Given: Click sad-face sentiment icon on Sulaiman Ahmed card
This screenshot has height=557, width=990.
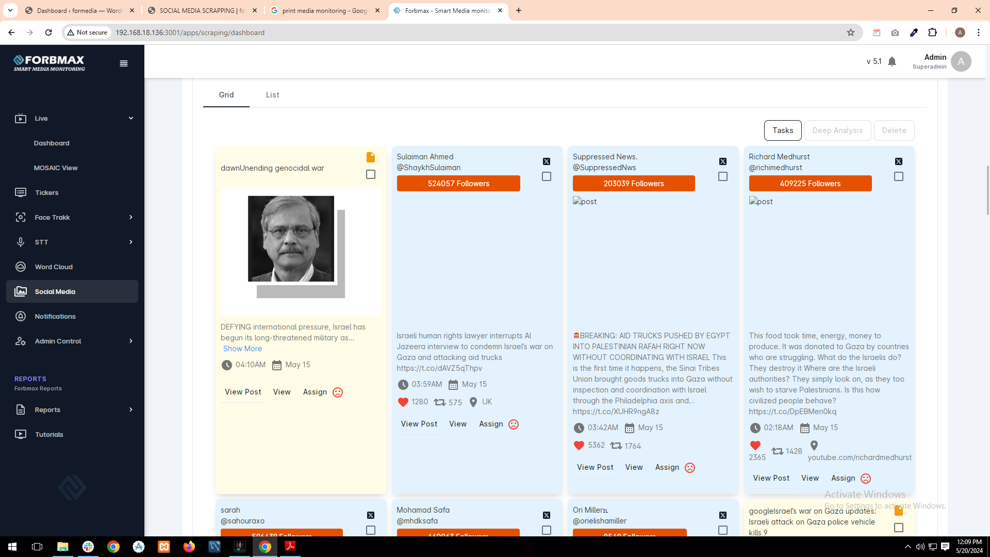Looking at the screenshot, I should coord(514,424).
